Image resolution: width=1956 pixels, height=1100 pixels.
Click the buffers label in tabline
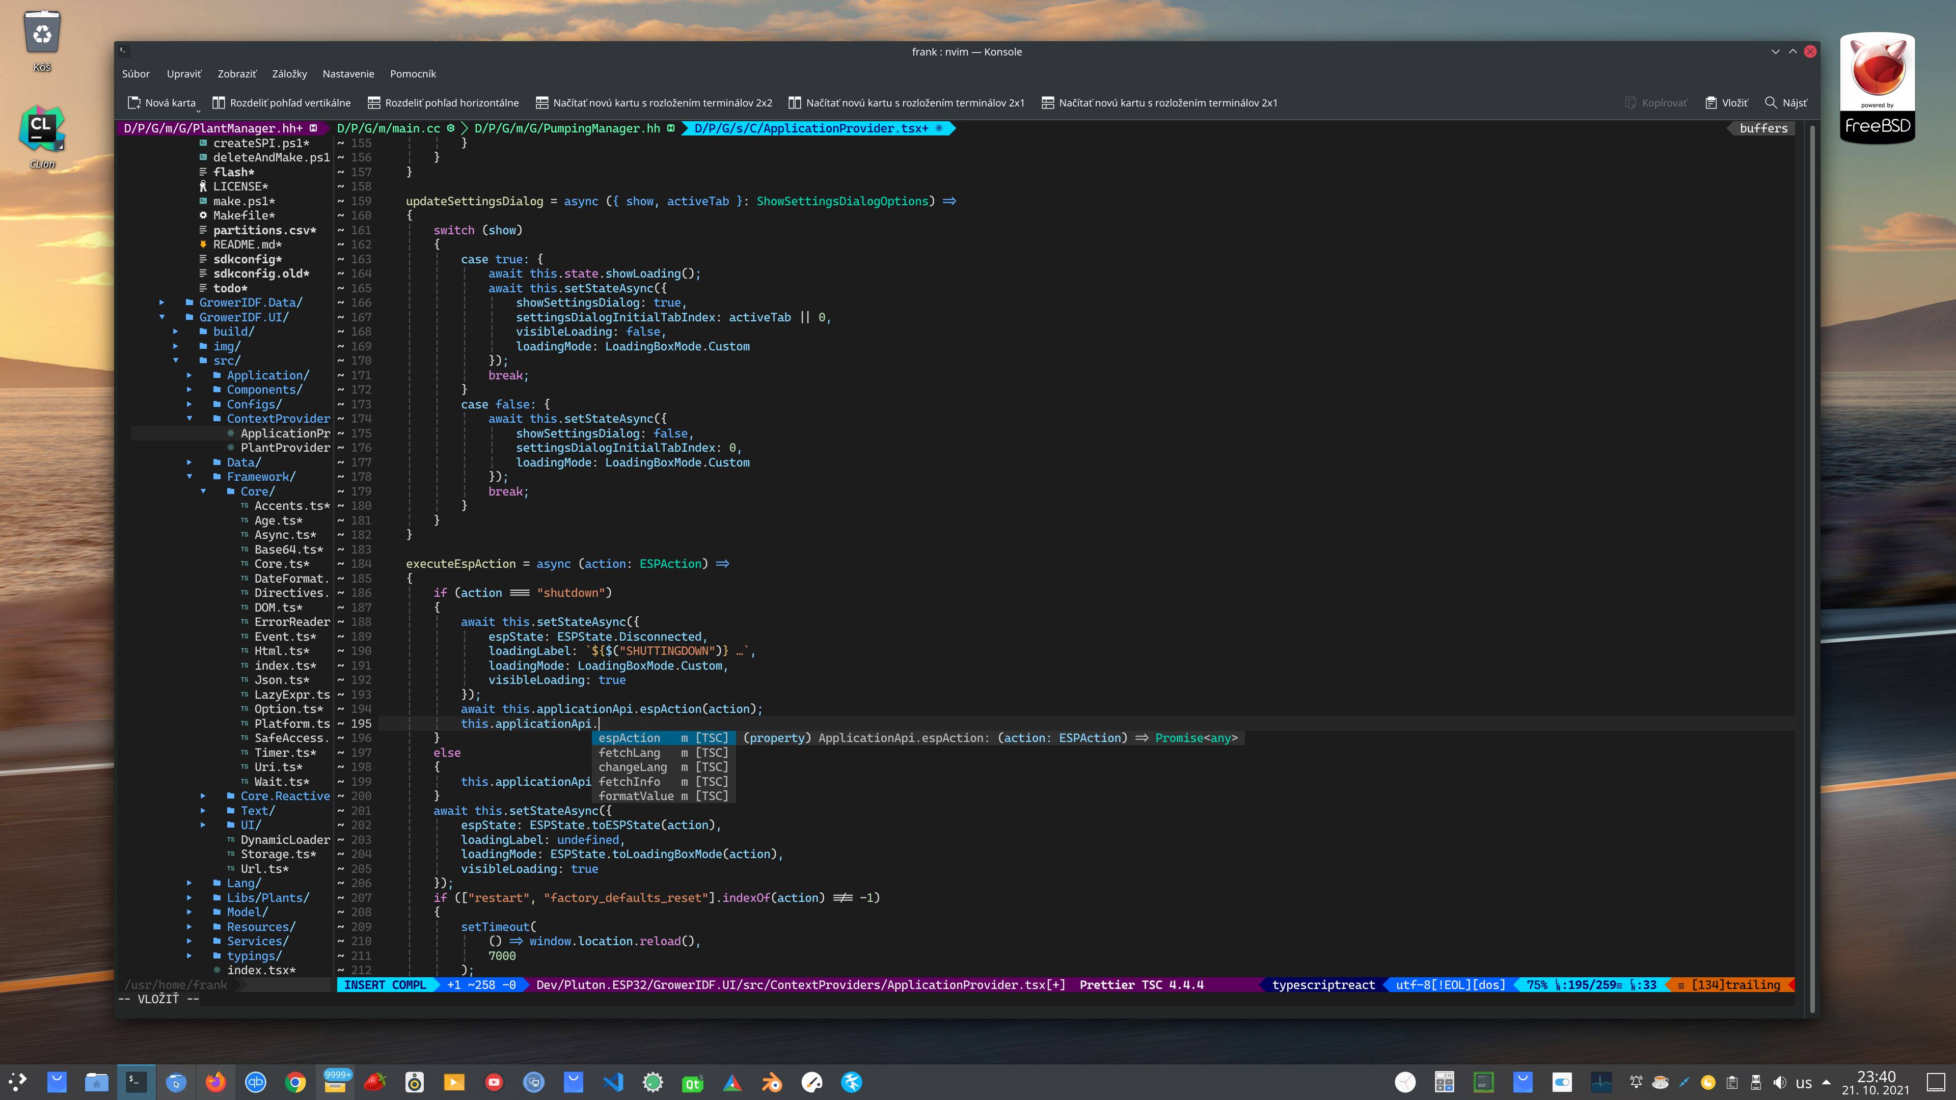point(1763,128)
